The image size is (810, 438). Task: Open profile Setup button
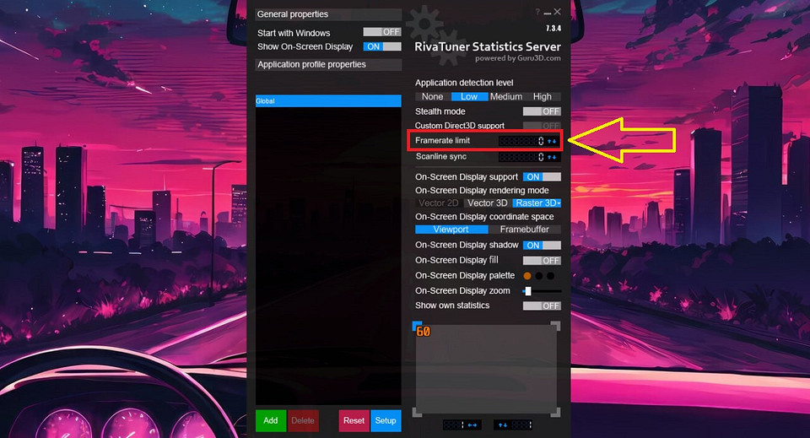click(x=386, y=420)
